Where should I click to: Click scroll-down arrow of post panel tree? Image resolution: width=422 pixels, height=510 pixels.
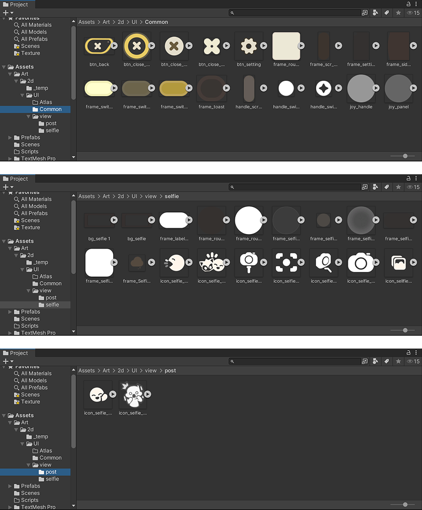click(74, 506)
